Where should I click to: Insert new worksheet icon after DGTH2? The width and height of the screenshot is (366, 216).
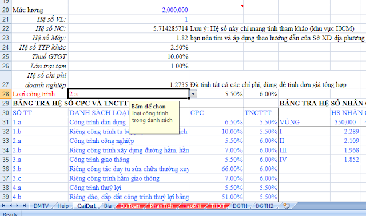pyautogui.click(x=287, y=206)
